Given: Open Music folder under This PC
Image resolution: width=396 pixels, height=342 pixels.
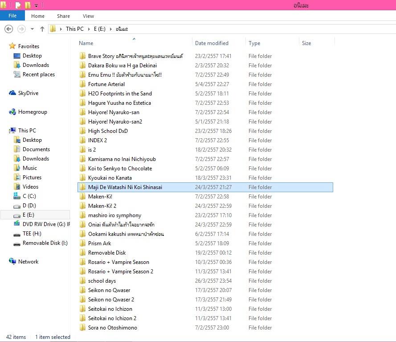Looking at the screenshot, I should coord(29,168).
